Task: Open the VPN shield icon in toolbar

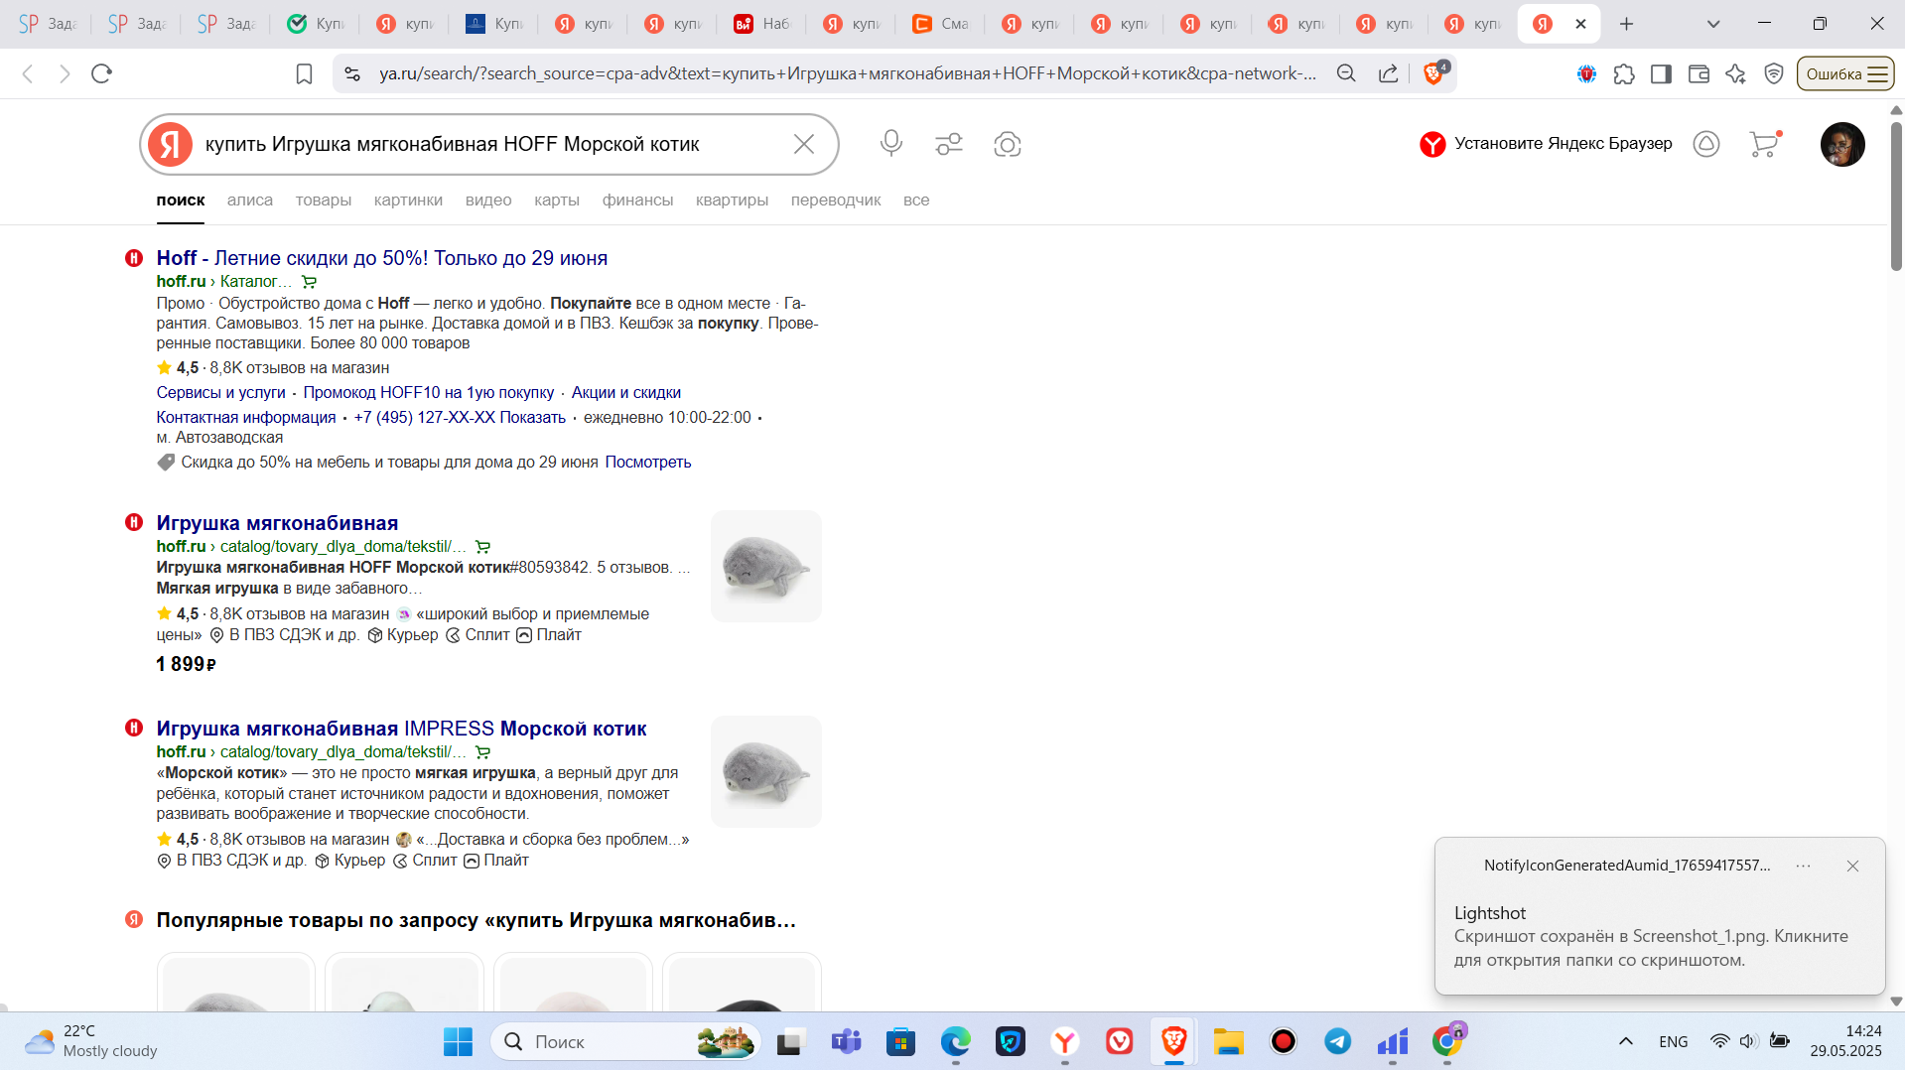Action: [x=1774, y=73]
